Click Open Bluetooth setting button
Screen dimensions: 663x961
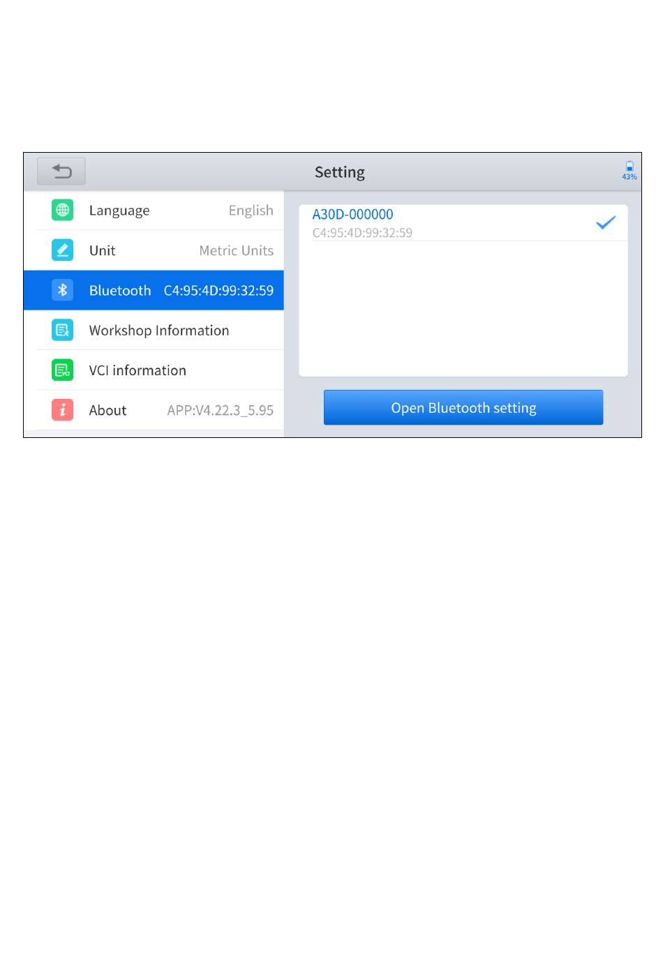463,407
